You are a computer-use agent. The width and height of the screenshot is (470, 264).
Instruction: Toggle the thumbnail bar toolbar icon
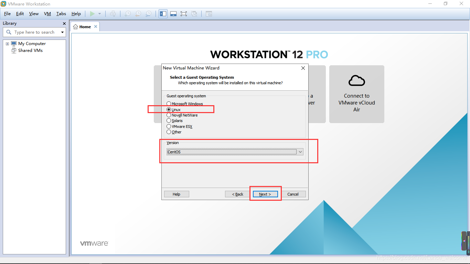173,14
